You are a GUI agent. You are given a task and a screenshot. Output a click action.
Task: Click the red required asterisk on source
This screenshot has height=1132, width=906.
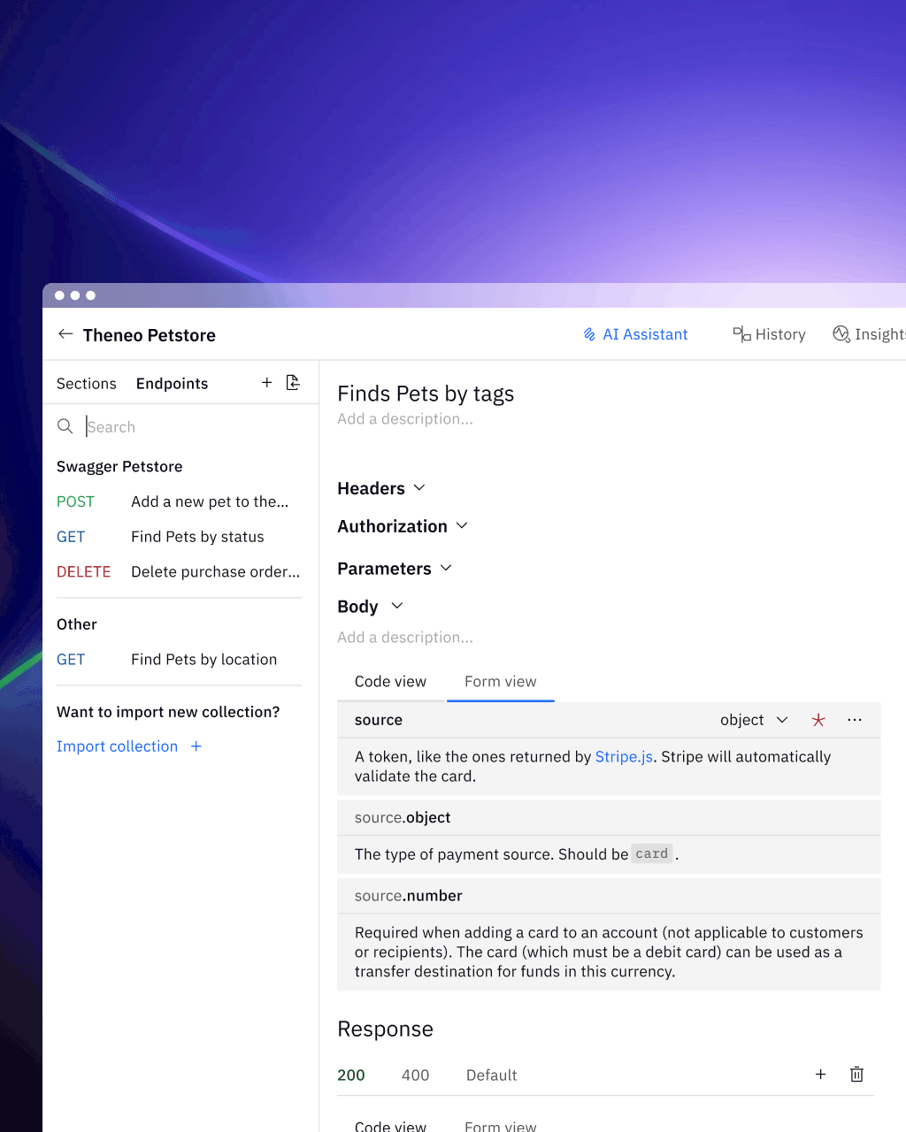coord(818,720)
